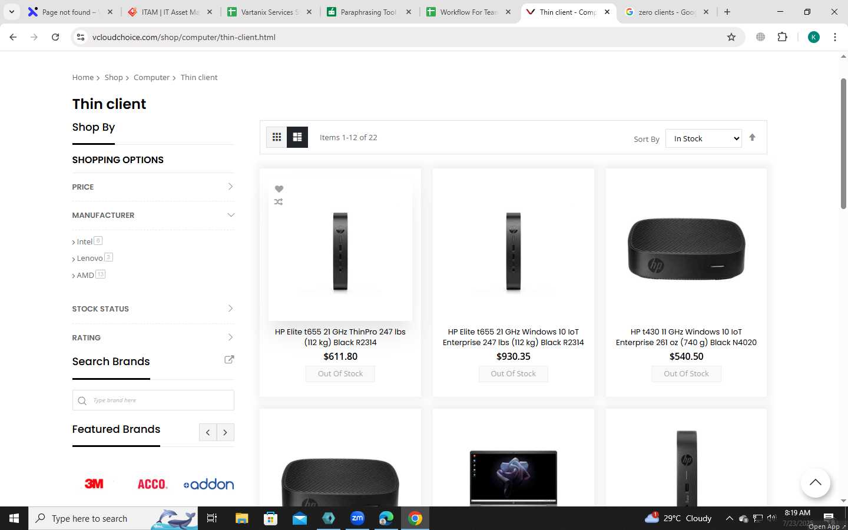Expand STOCK STATUS filter section

pos(153,309)
